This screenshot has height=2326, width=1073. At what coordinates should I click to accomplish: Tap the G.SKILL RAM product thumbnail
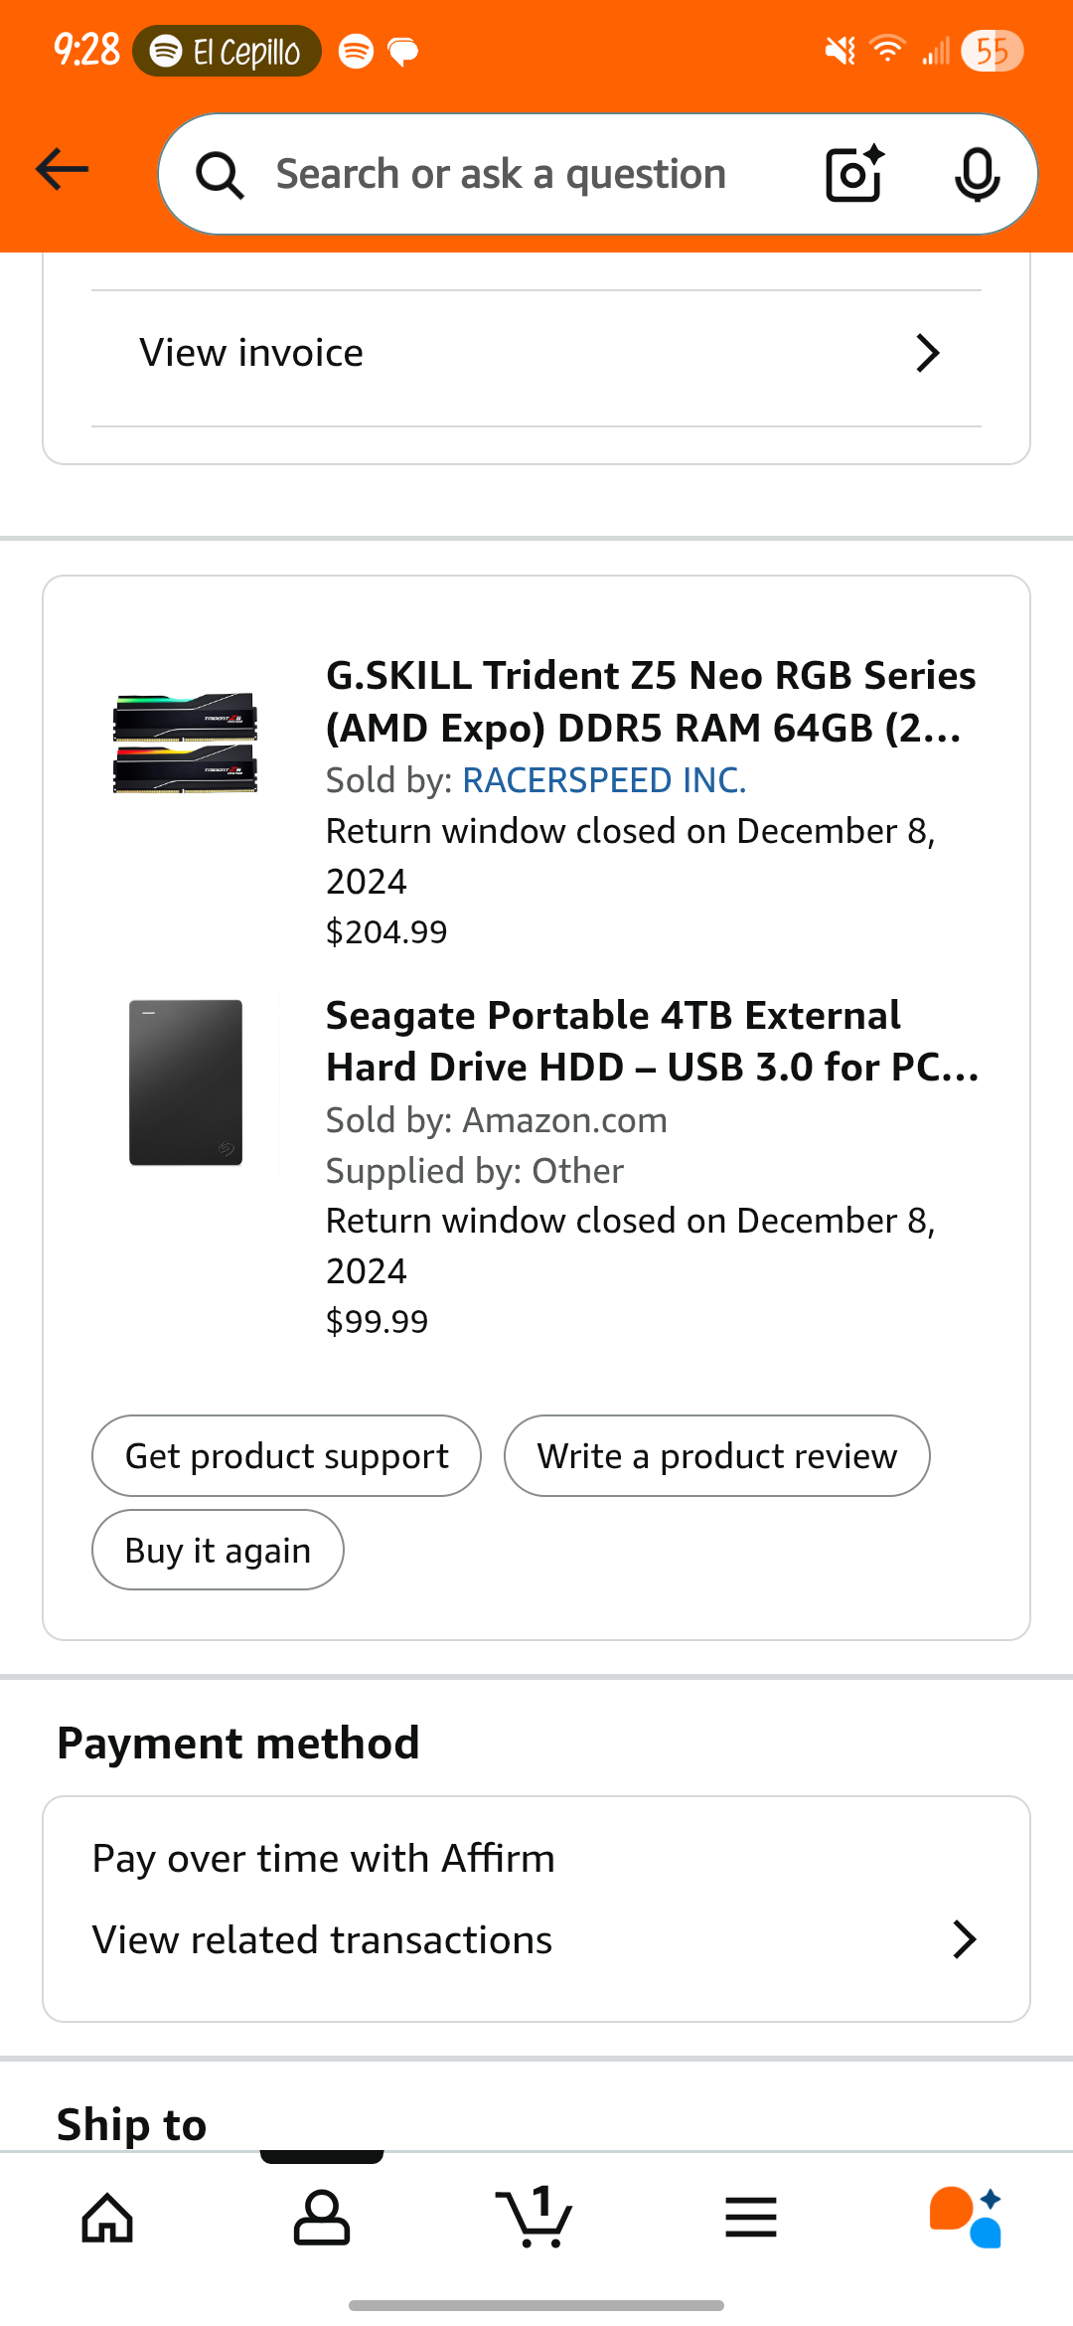tap(185, 743)
